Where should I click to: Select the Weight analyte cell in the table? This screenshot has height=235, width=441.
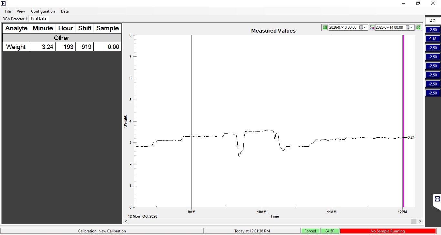click(x=16, y=47)
